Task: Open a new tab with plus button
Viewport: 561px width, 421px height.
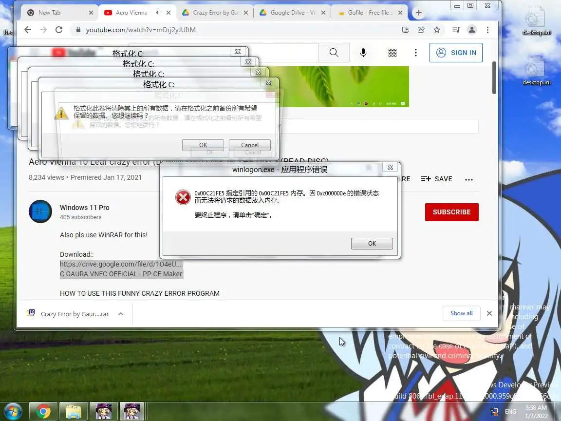Action: point(419,13)
